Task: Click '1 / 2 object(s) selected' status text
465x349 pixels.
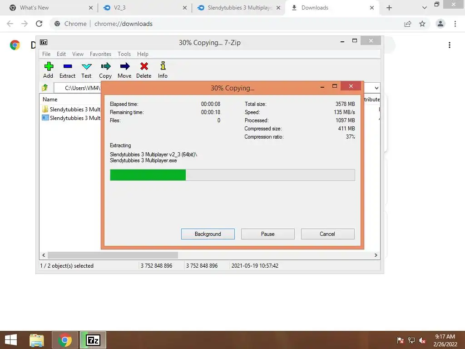Action: pyautogui.click(x=67, y=265)
